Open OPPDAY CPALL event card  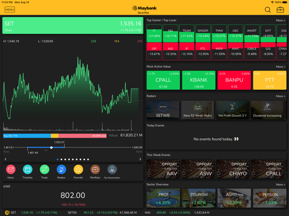[267, 169]
